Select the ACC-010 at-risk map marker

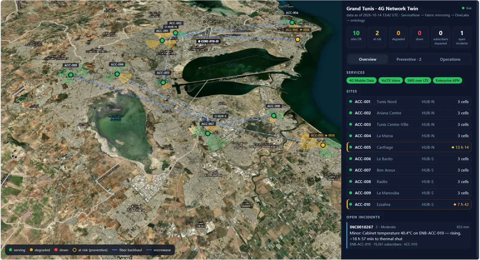323,145
